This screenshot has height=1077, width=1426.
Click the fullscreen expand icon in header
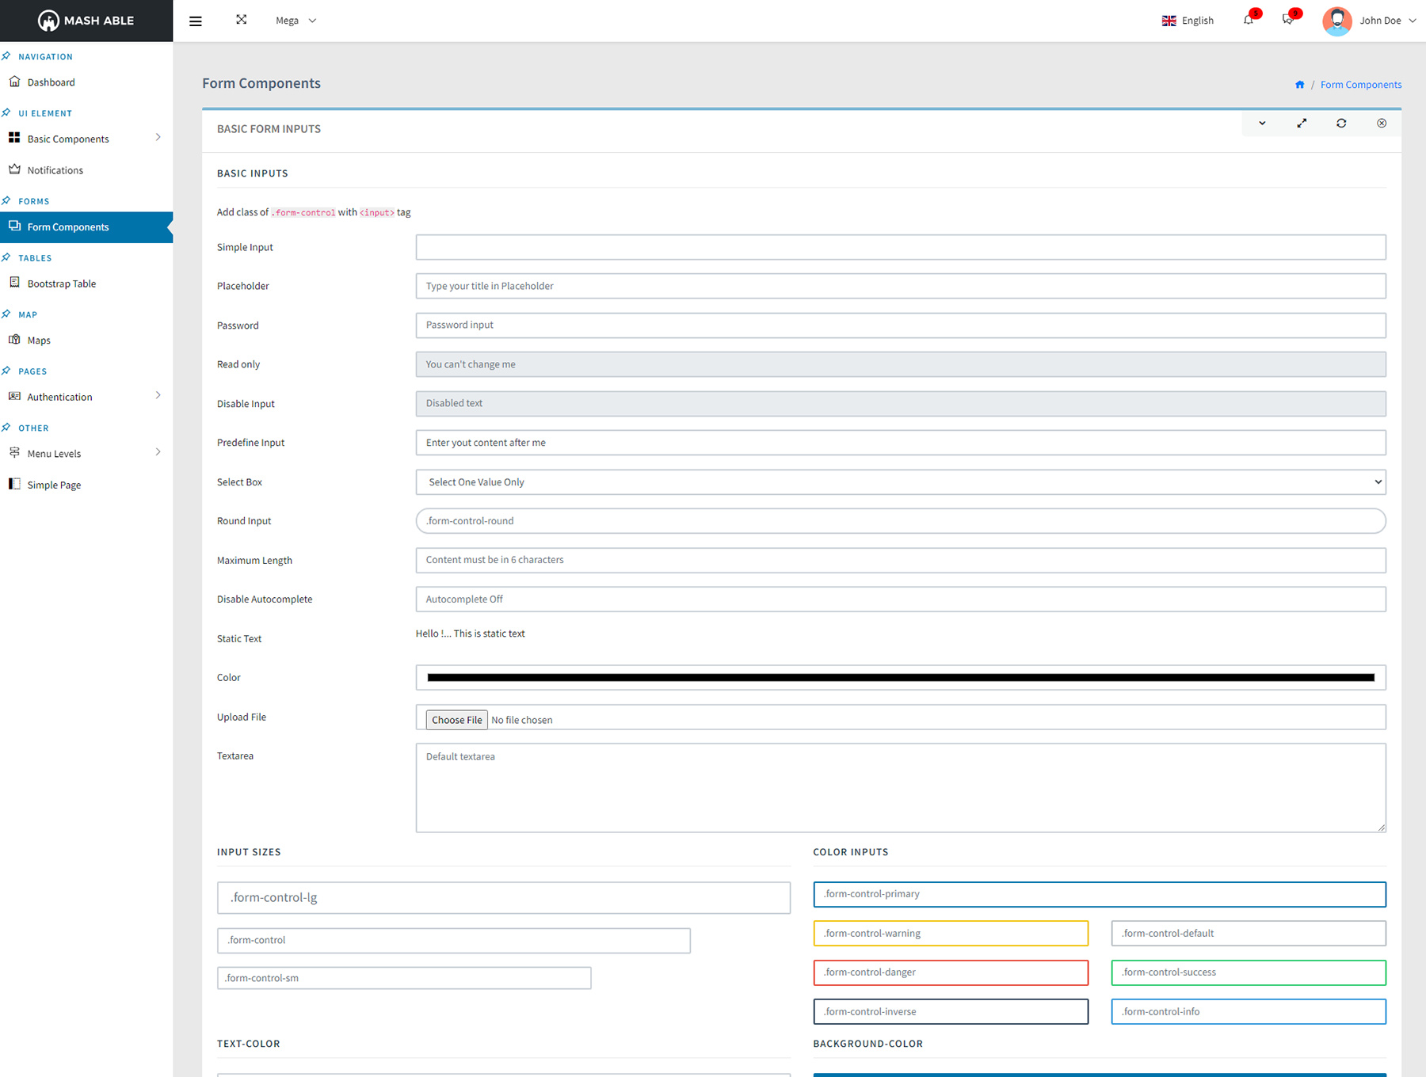coord(242,20)
